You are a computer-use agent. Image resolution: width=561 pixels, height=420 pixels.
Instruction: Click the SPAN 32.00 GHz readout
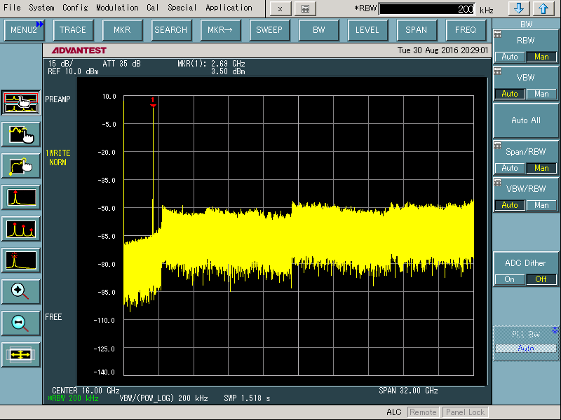coord(408,391)
